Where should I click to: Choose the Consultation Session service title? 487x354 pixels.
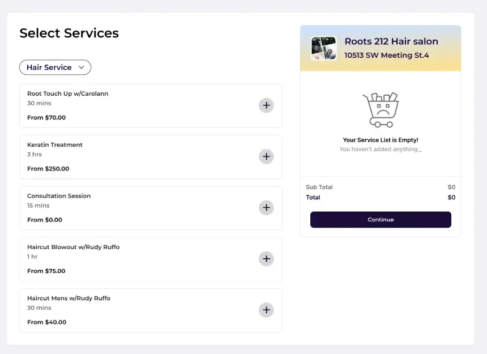[59, 196]
